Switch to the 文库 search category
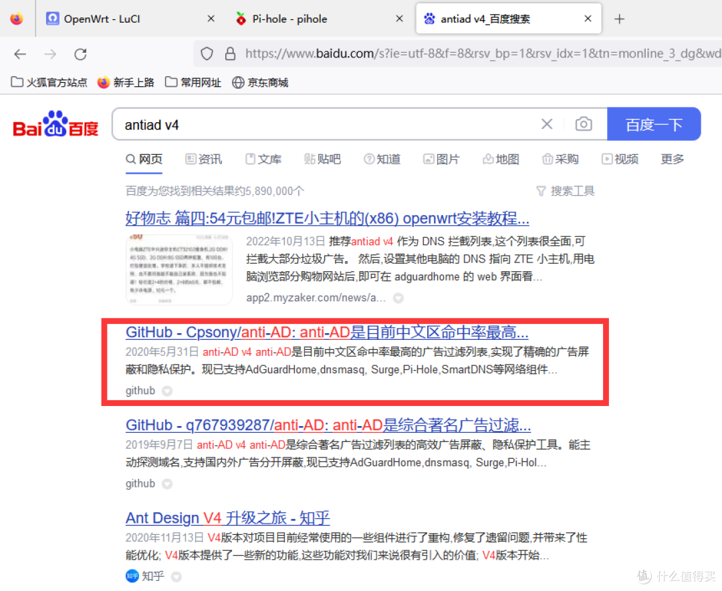722x591 pixels. click(263, 159)
